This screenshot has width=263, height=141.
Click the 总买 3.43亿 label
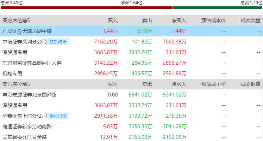(11, 2)
